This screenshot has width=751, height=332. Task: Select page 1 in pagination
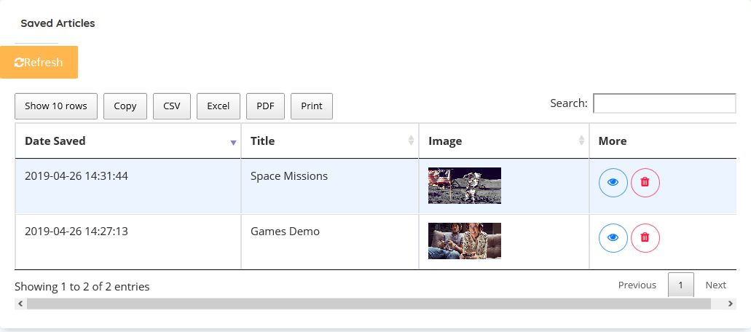(x=681, y=285)
